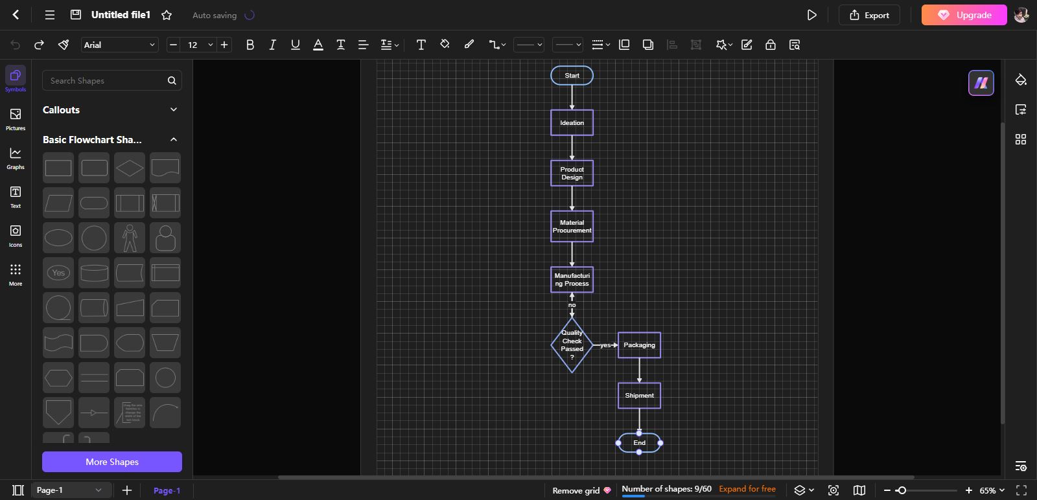
Task: Toggle fullscreen mode icon
Action: (x=1021, y=490)
